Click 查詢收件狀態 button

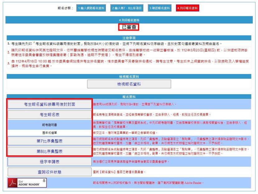point(49,172)
